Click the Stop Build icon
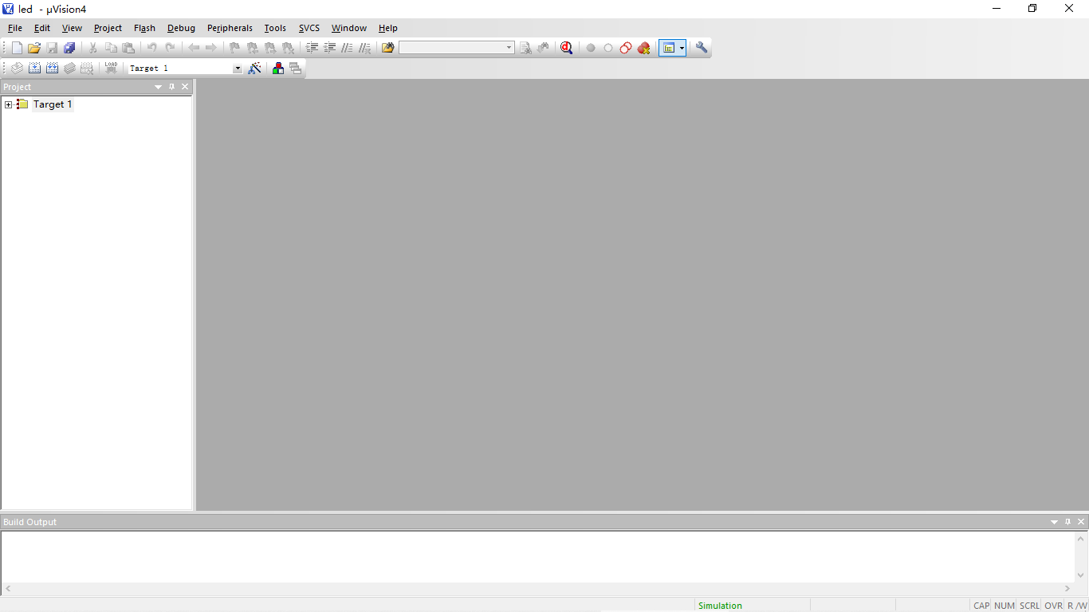Viewport: 1089px width, 612px height. 87,69
